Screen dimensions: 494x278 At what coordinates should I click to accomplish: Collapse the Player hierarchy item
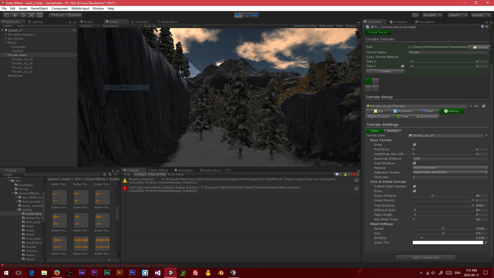click(x=6, y=43)
